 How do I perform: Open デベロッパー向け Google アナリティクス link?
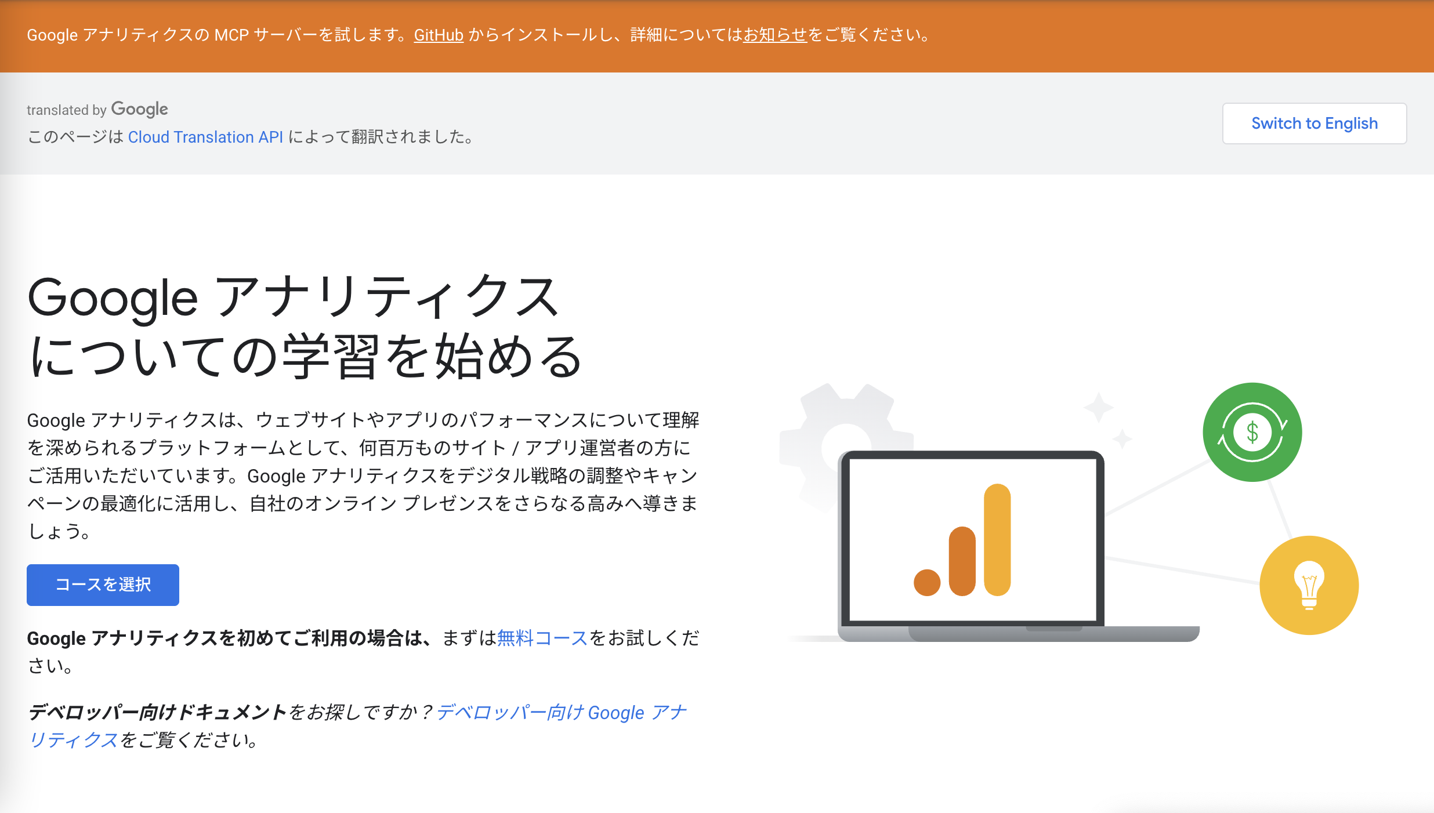click(560, 713)
